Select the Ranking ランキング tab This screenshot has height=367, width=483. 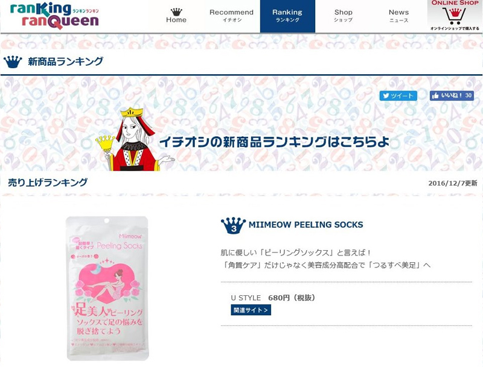[x=287, y=16]
